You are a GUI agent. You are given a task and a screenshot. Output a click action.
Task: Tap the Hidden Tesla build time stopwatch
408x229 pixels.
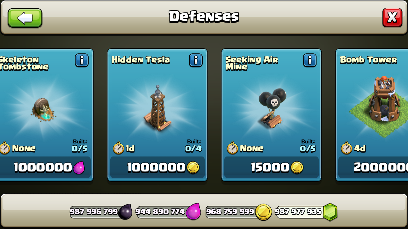119,148
